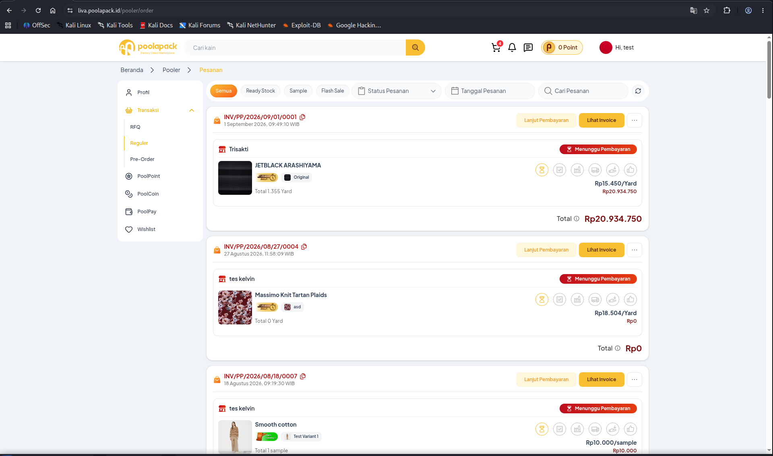Open Tanggal Pesanan date picker
The image size is (773, 456).
coord(490,91)
